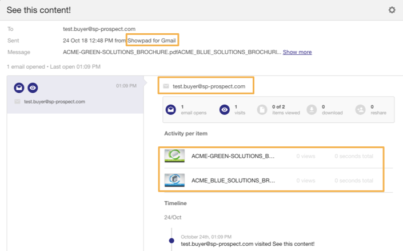This screenshot has height=251, width=403.
Task: Select the ACME_BLUE_SOLUTIONS_BR... item name
Action: (233, 181)
